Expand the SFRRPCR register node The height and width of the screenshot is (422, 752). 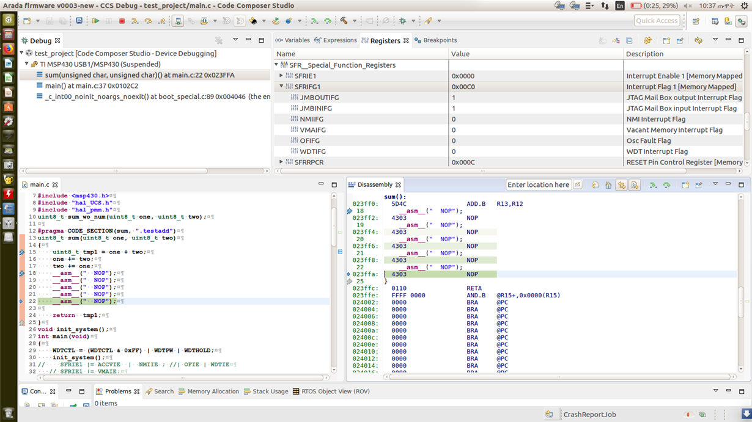click(281, 162)
